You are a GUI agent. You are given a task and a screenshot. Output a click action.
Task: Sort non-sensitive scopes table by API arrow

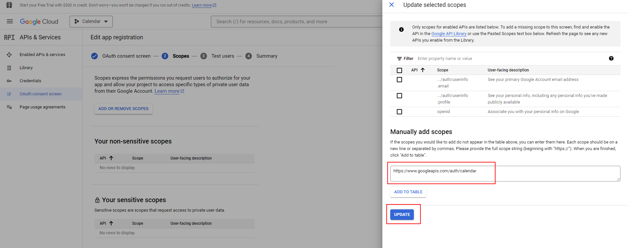(111, 158)
